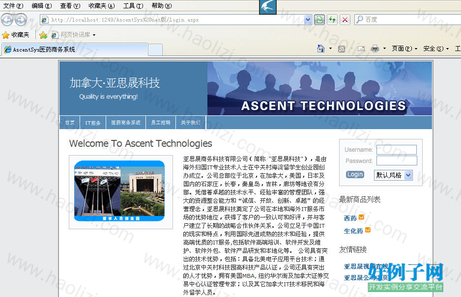
Task: Click the 首页 navigation item
Action: pos(70,123)
